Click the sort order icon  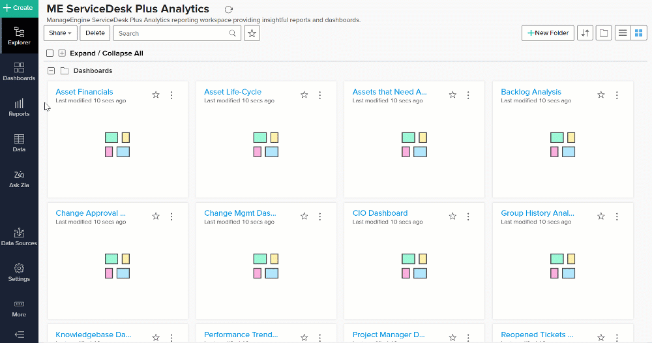[585, 33]
